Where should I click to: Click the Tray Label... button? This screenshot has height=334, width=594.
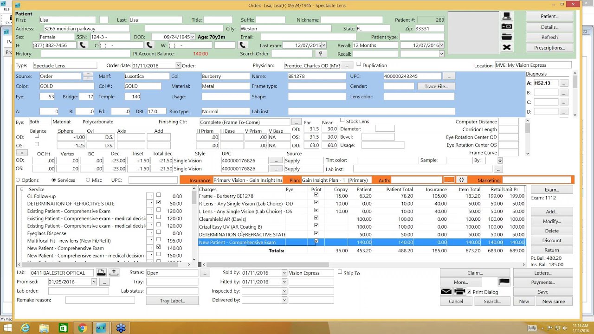pos(172,301)
